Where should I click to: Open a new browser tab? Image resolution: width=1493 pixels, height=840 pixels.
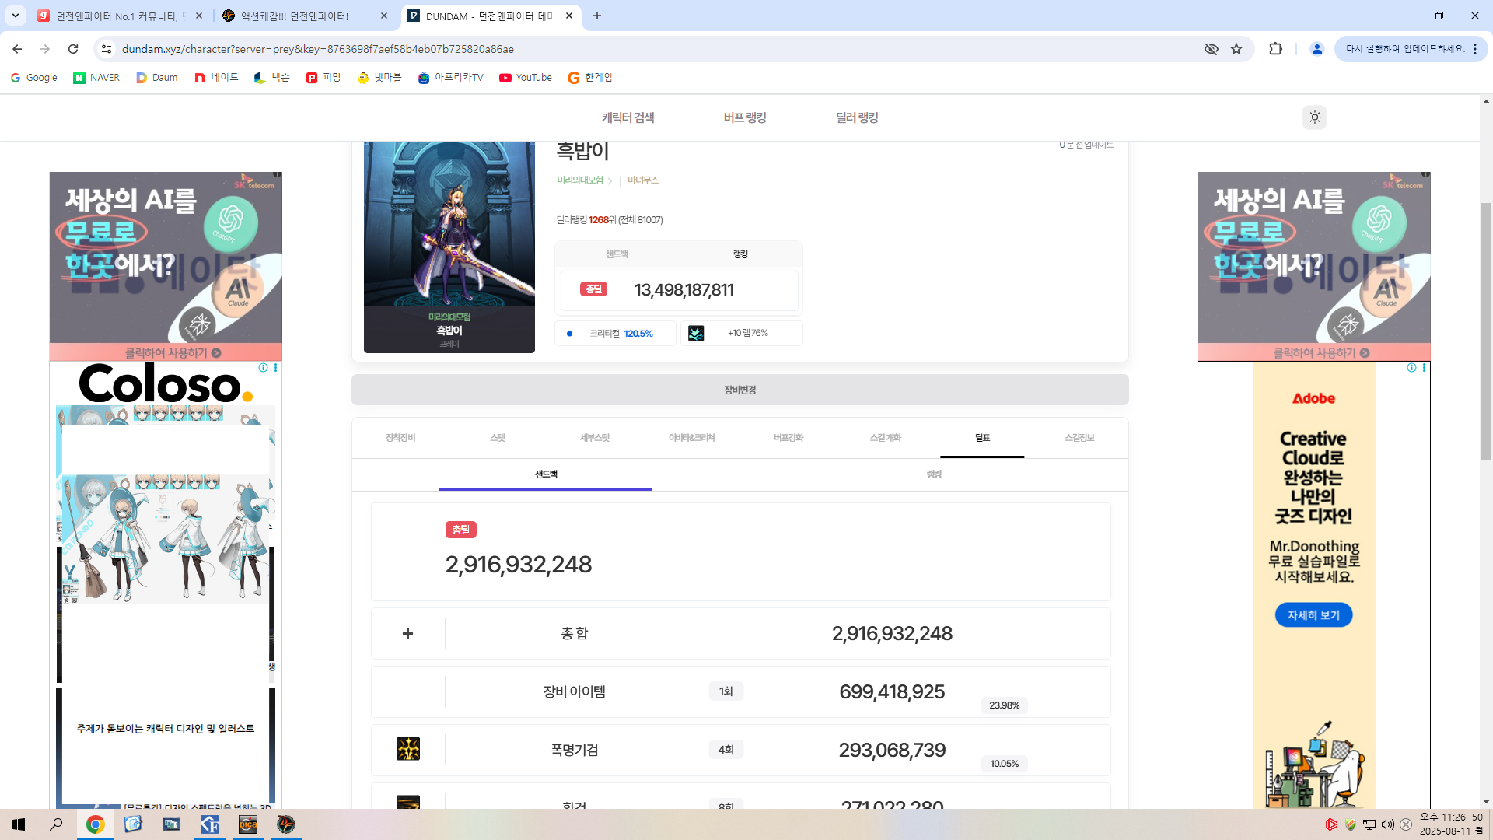597,16
